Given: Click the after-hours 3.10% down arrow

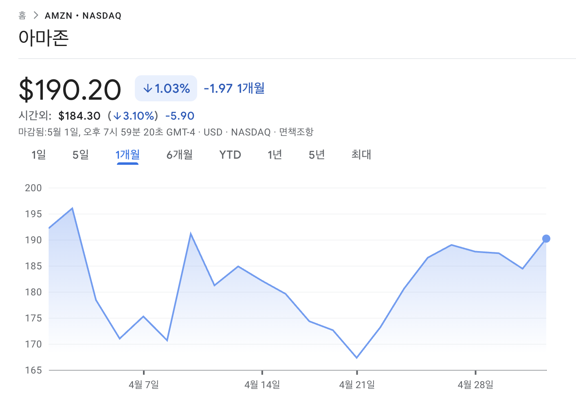Looking at the screenshot, I should pyautogui.click(x=117, y=116).
